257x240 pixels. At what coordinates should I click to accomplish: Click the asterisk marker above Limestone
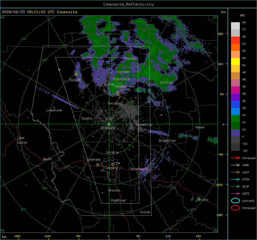(54, 108)
